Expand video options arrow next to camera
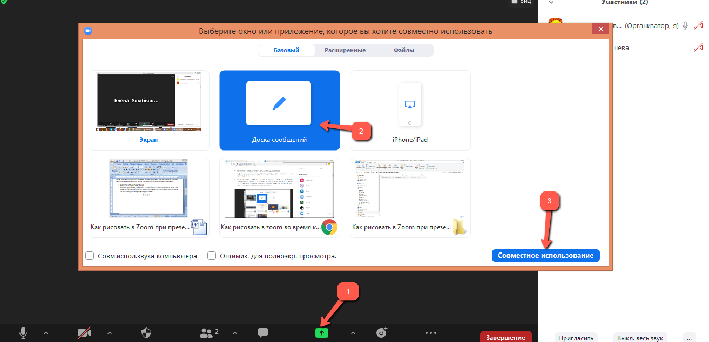This screenshot has width=709, height=342. tap(110, 333)
